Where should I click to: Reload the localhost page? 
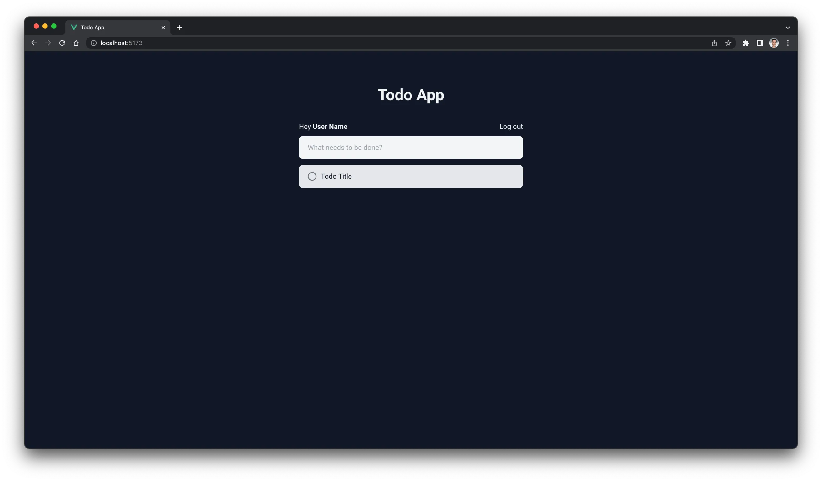pyautogui.click(x=62, y=43)
